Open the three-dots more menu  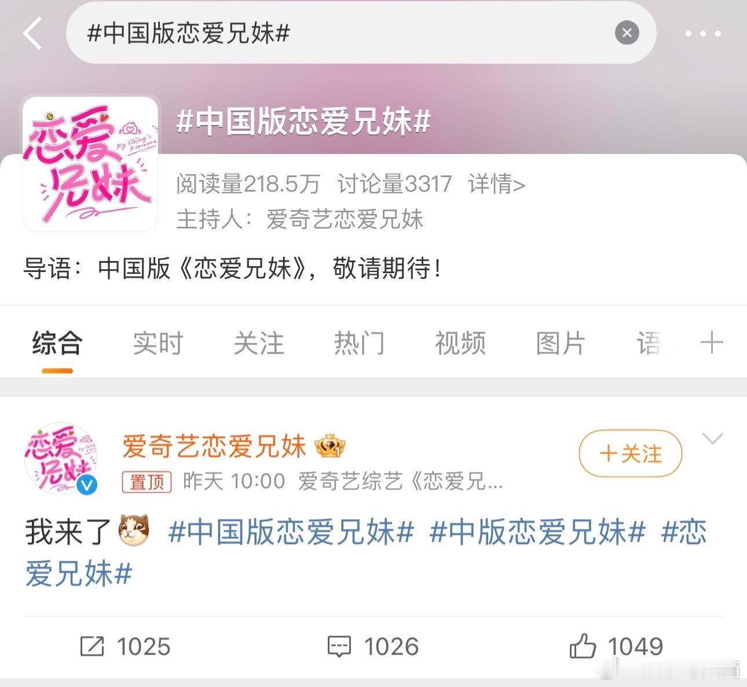702,34
